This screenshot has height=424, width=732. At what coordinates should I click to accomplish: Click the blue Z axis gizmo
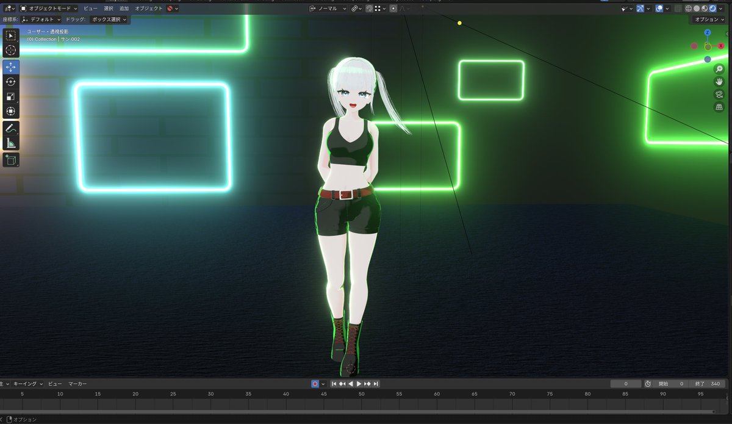[708, 32]
